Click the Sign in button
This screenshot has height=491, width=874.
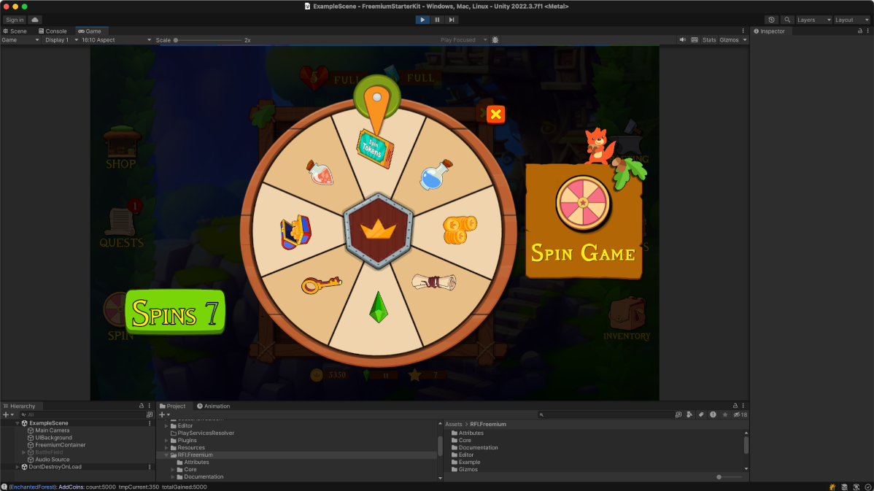[15, 20]
